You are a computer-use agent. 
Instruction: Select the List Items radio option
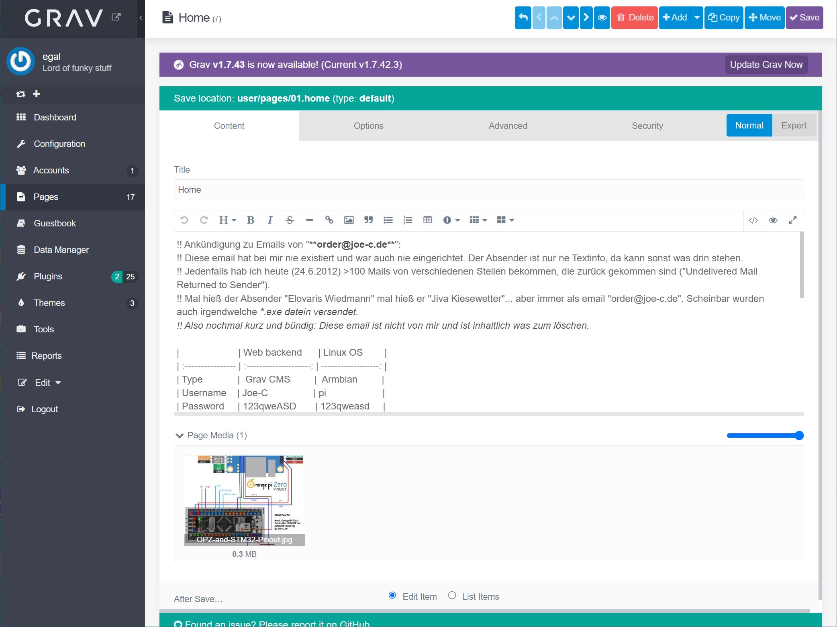[452, 595]
